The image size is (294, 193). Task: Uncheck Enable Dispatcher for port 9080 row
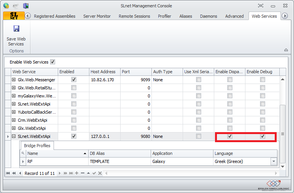(230, 136)
